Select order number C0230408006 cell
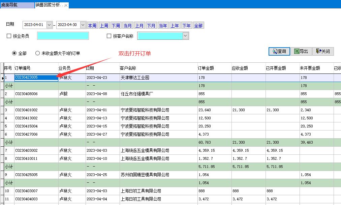This screenshot has height=205, width=341. pos(36,94)
